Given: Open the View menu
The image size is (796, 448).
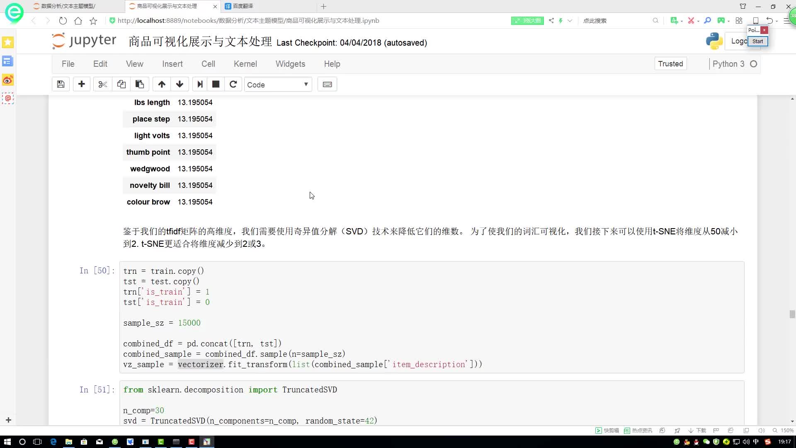Looking at the screenshot, I should (x=135, y=64).
